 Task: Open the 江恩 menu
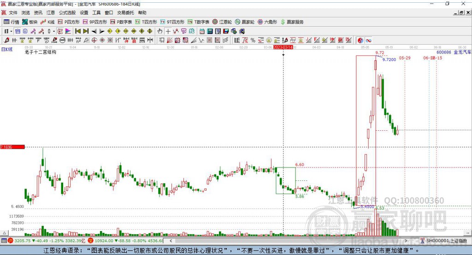[51, 12]
